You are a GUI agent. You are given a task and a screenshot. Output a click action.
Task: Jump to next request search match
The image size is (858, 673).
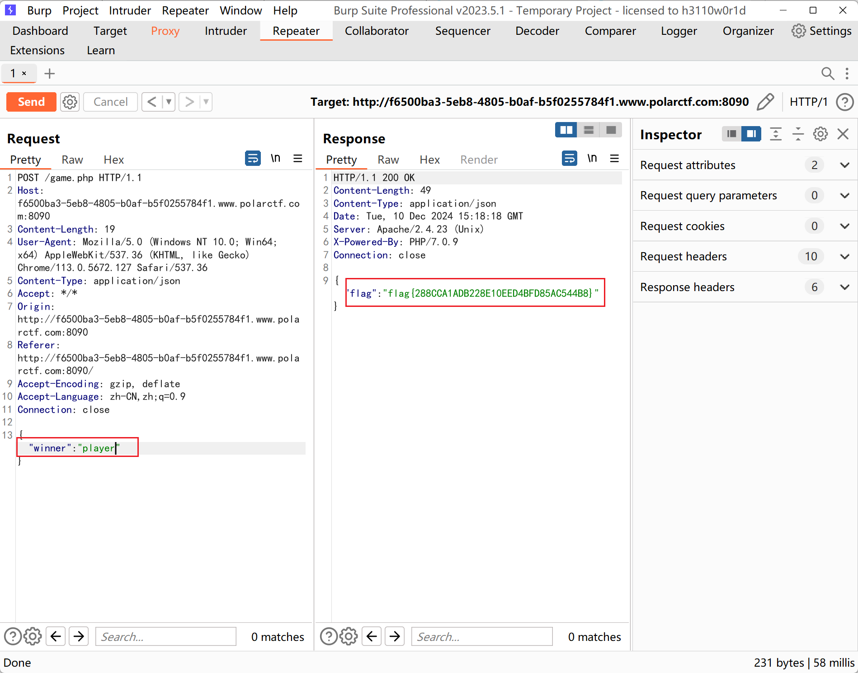coord(79,636)
